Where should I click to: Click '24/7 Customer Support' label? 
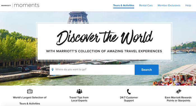tap(129, 99)
